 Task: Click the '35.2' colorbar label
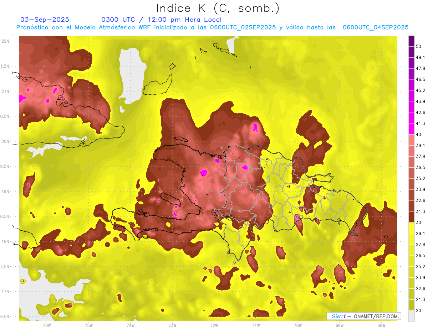click(x=421, y=178)
